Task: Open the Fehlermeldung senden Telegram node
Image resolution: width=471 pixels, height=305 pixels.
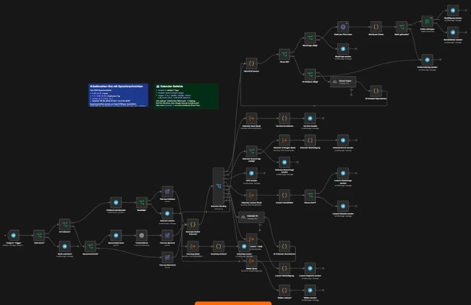Action: [427, 60]
